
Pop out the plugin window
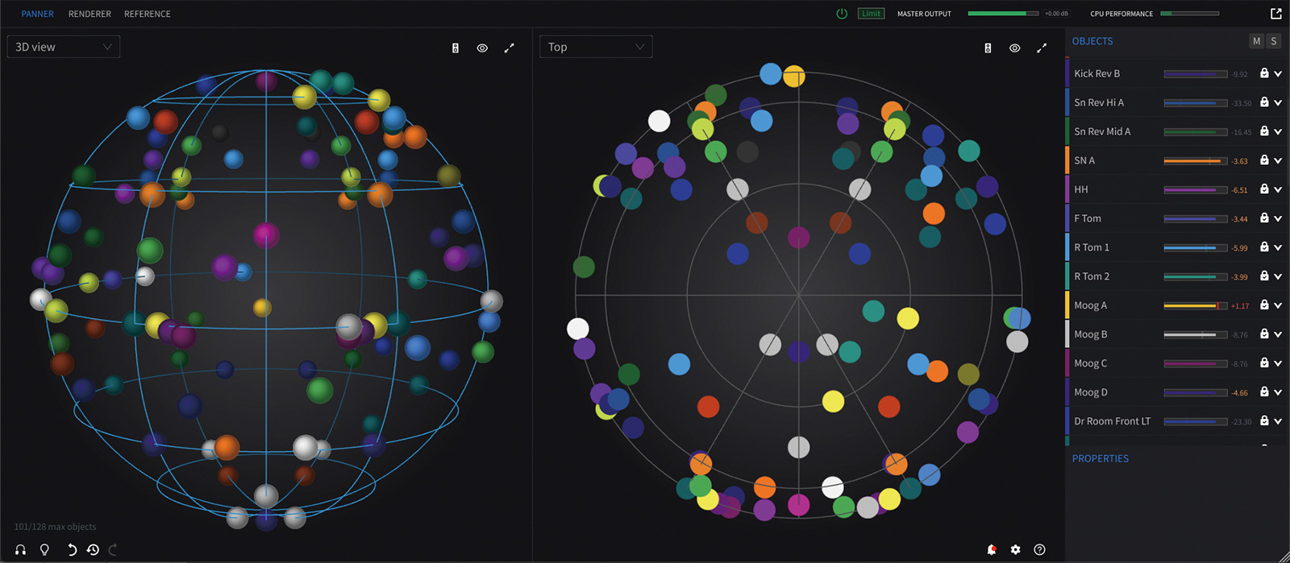point(1275,14)
